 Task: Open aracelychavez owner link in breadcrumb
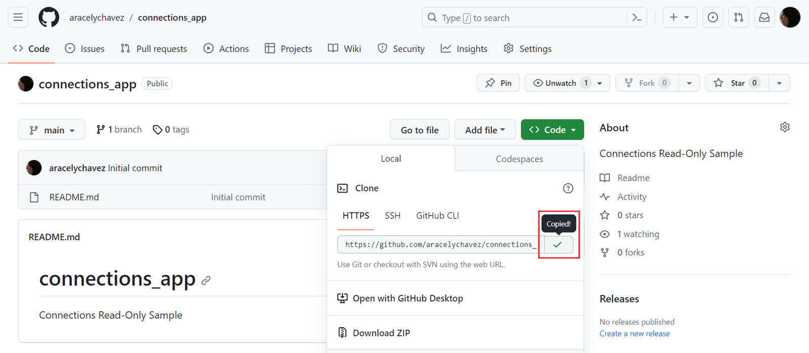click(97, 18)
